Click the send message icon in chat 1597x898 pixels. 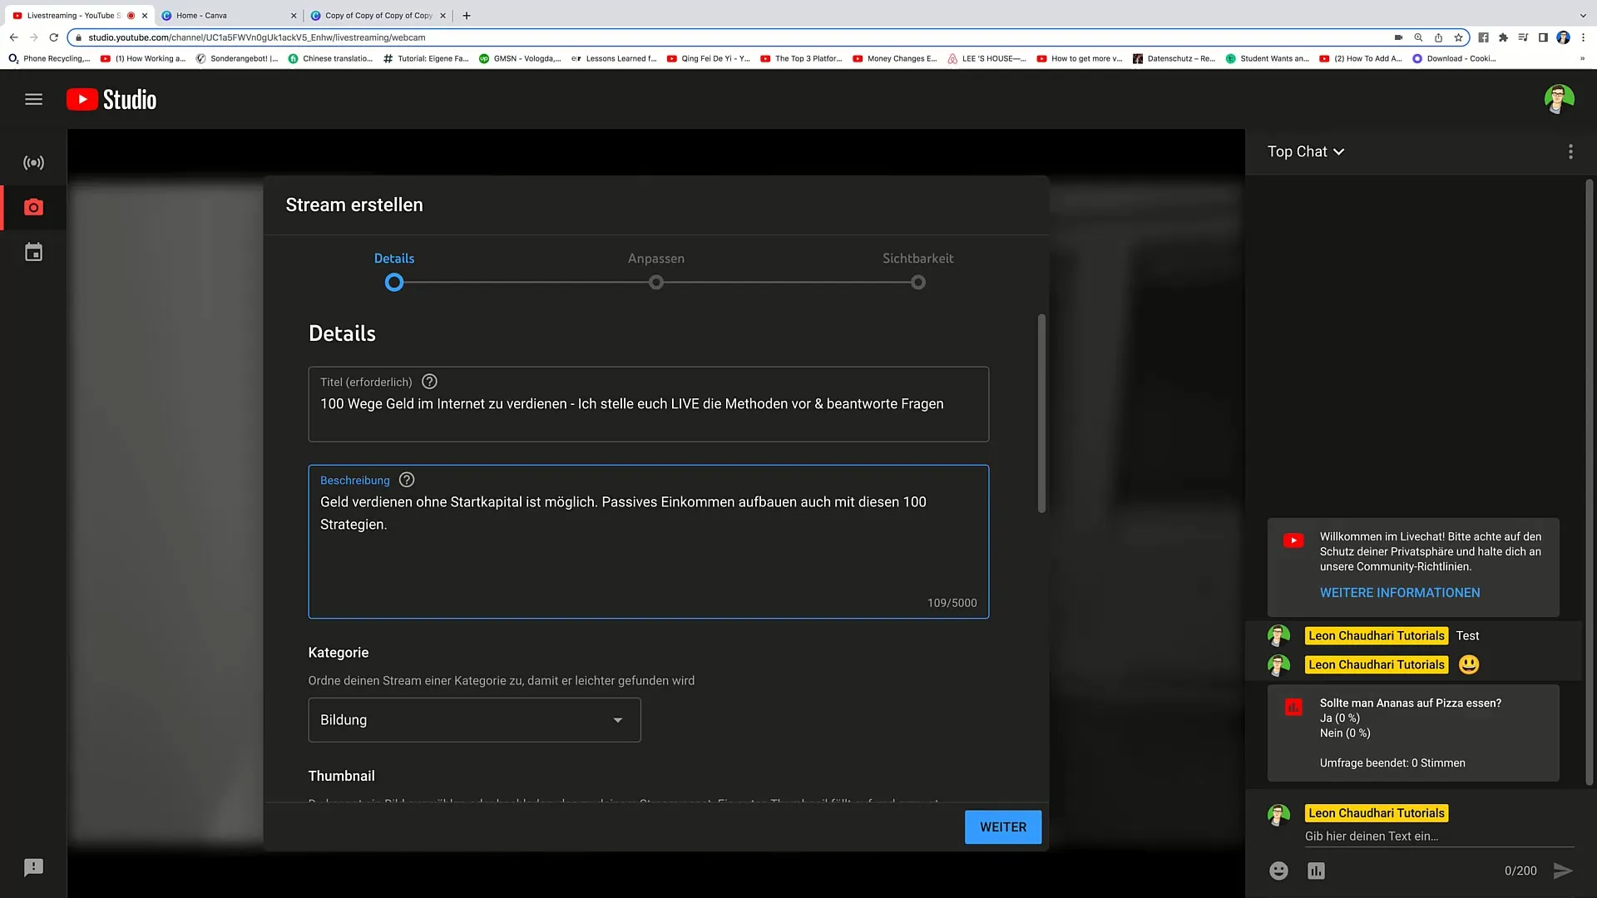pyautogui.click(x=1566, y=871)
